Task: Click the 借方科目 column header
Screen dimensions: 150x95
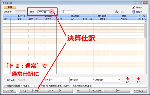Action: pos(21,16)
